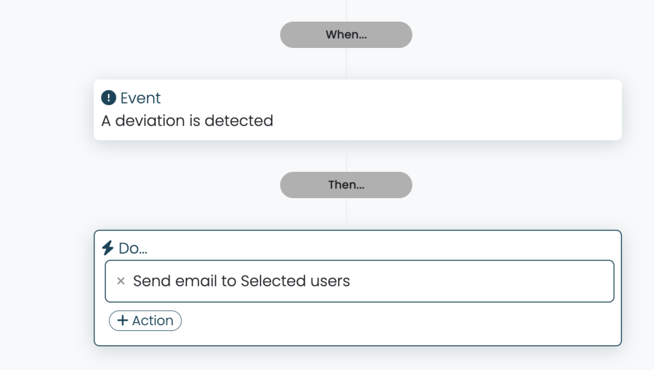654x370 pixels.
Task: Add a new step via the Action button
Action: click(x=146, y=321)
